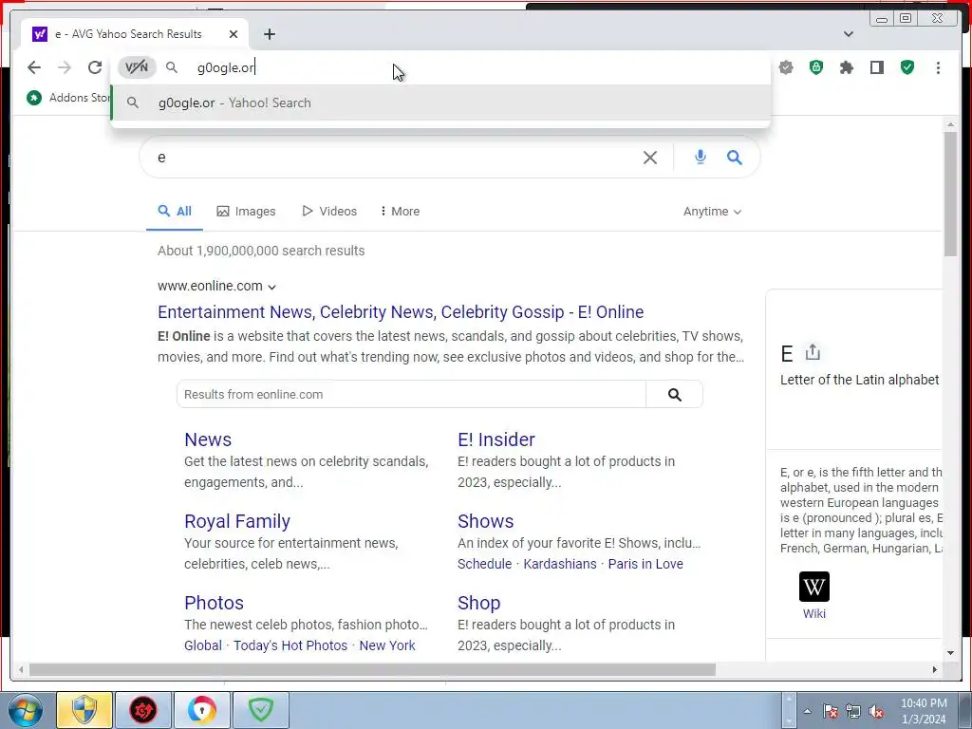Click the Wiki label link
Image resolution: width=972 pixels, height=729 pixels.
pyautogui.click(x=813, y=614)
